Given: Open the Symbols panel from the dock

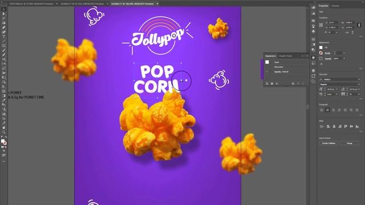Looking at the screenshot, I should [313, 31].
